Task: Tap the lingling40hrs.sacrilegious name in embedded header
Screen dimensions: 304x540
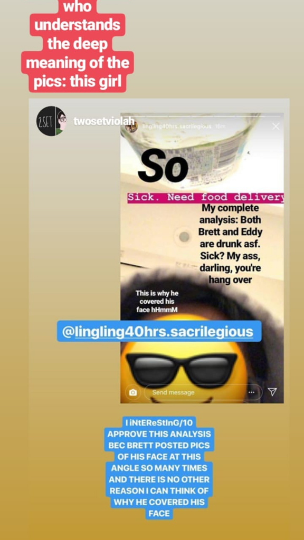Action: pos(176,127)
